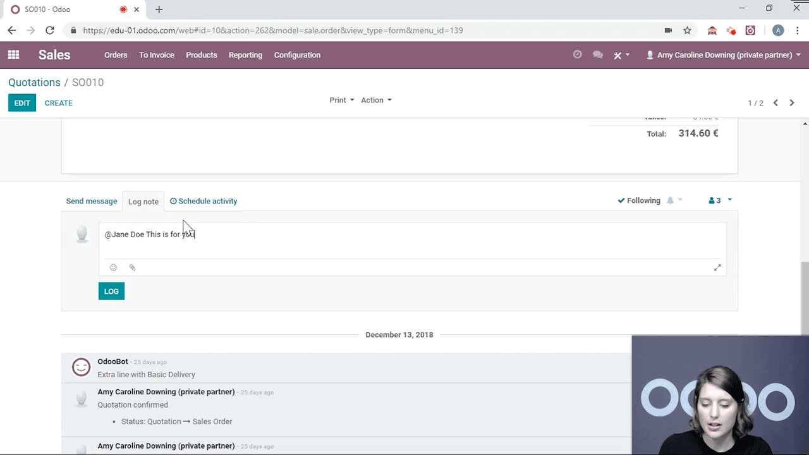
Task: Click the emoji smiley icon in composer
Action: point(114,267)
